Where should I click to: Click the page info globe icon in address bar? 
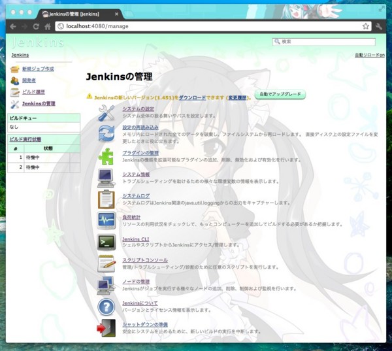pos(61,26)
